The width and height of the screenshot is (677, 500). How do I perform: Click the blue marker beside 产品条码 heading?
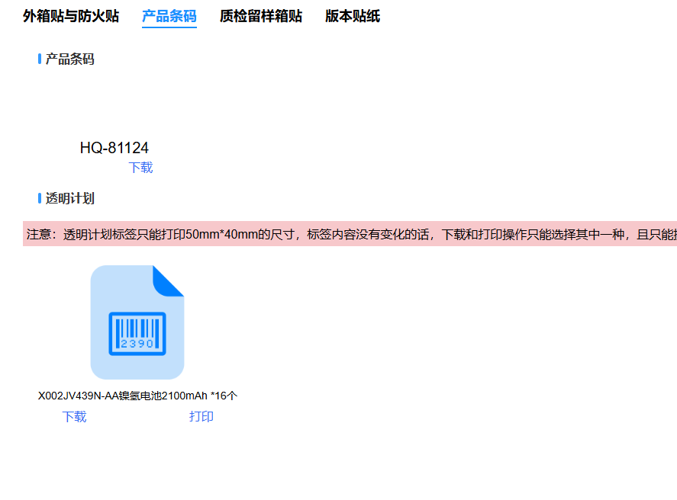[x=40, y=59]
